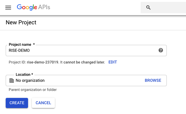Viewport: 186px width, 114px height.
Task: Click the search bar field
Action: (x=163, y=8)
